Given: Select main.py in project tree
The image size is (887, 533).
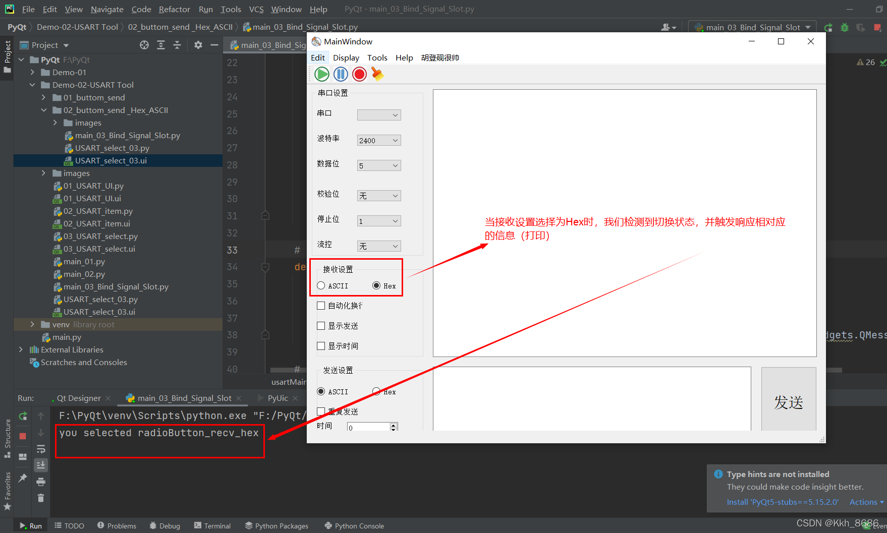Looking at the screenshot, I should pos(67,337).
